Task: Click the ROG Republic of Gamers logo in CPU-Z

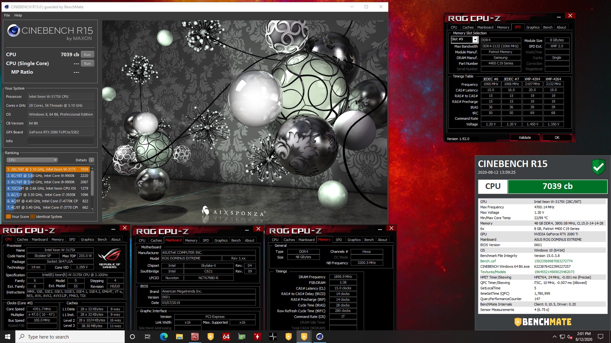Action: click(109, 258)
